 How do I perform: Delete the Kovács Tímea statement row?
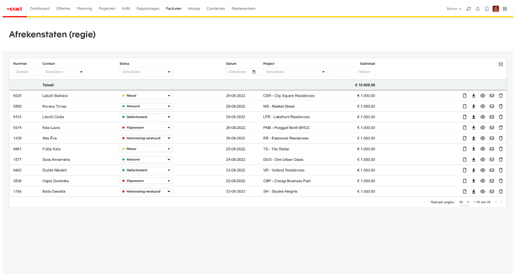tap(501, 106)
